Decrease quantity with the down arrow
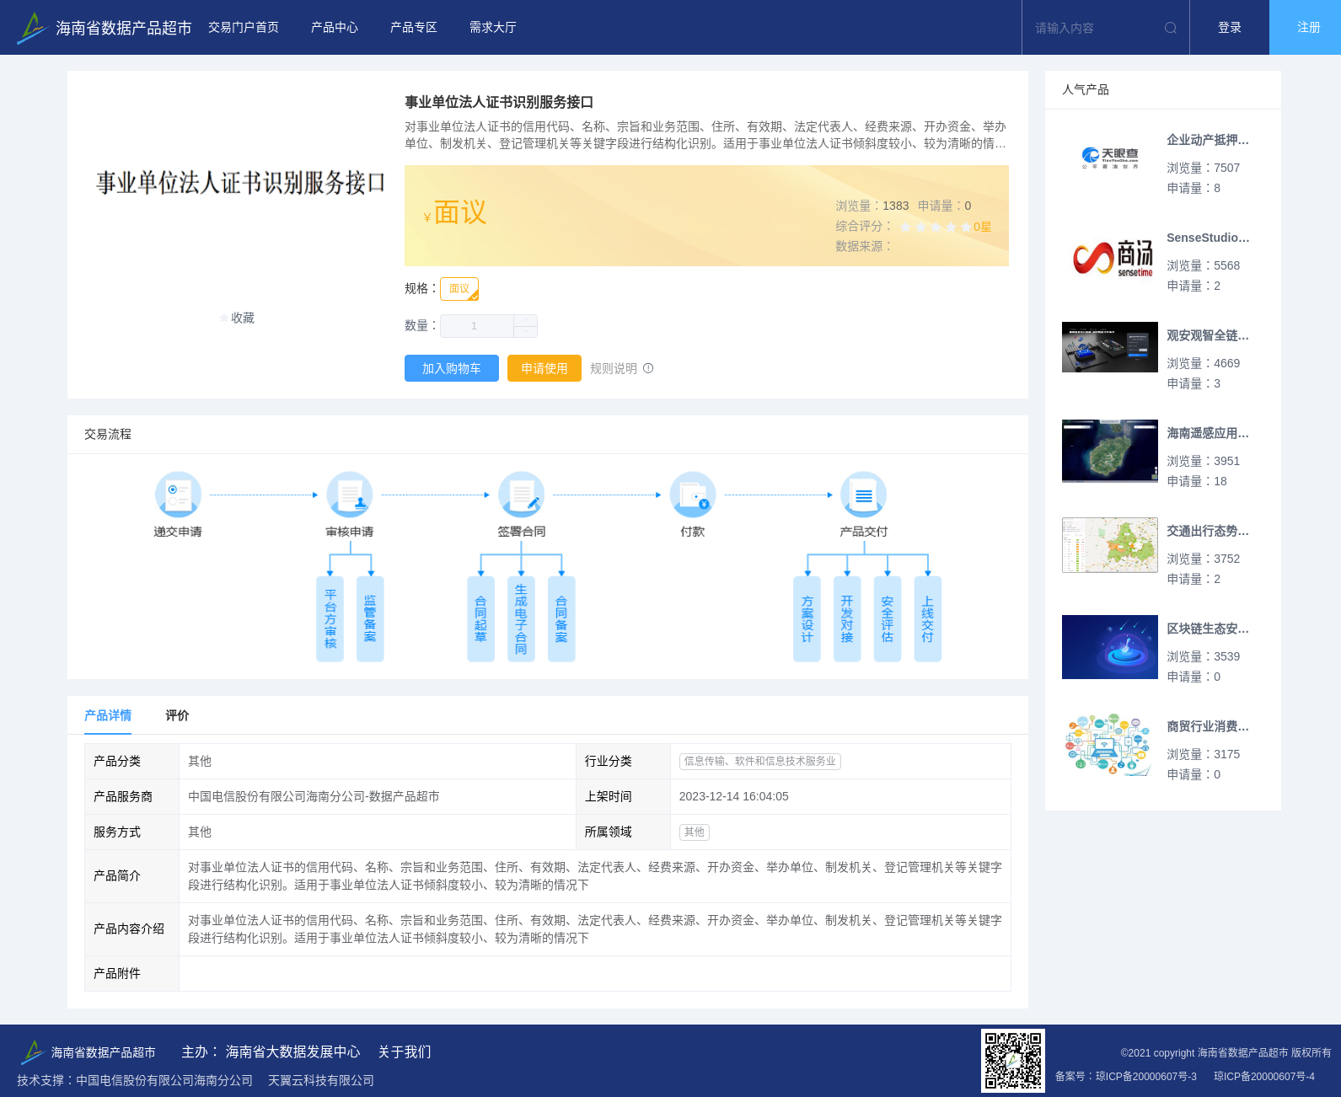 pos(526,332)
